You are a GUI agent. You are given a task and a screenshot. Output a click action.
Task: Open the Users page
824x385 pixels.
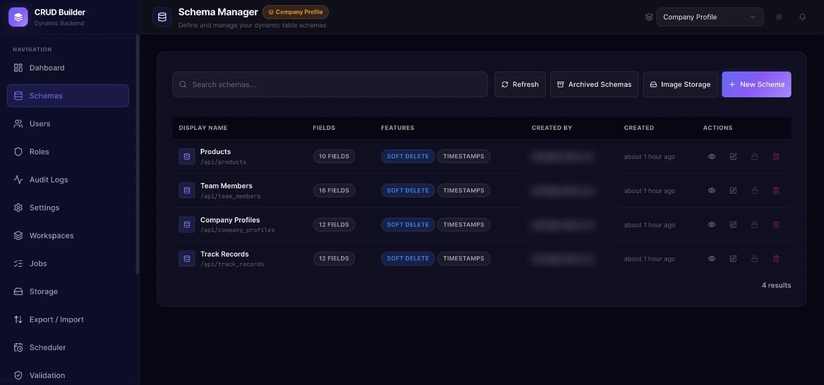(x=68, y=124)
